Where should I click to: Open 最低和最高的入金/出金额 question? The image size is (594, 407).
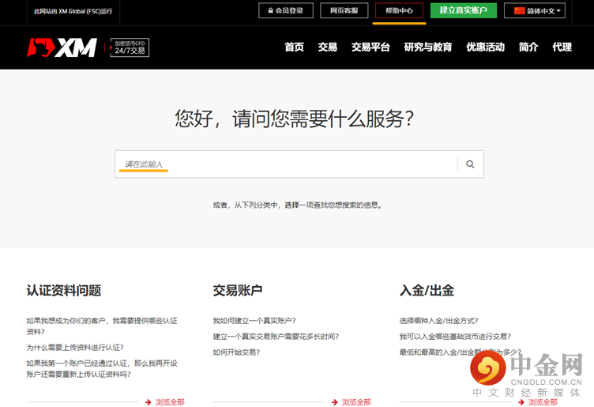point(461,352)
